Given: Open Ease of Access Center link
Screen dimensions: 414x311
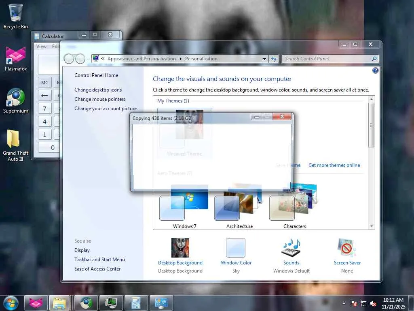Looking at the screenshot, I should [x=97, y=268].
